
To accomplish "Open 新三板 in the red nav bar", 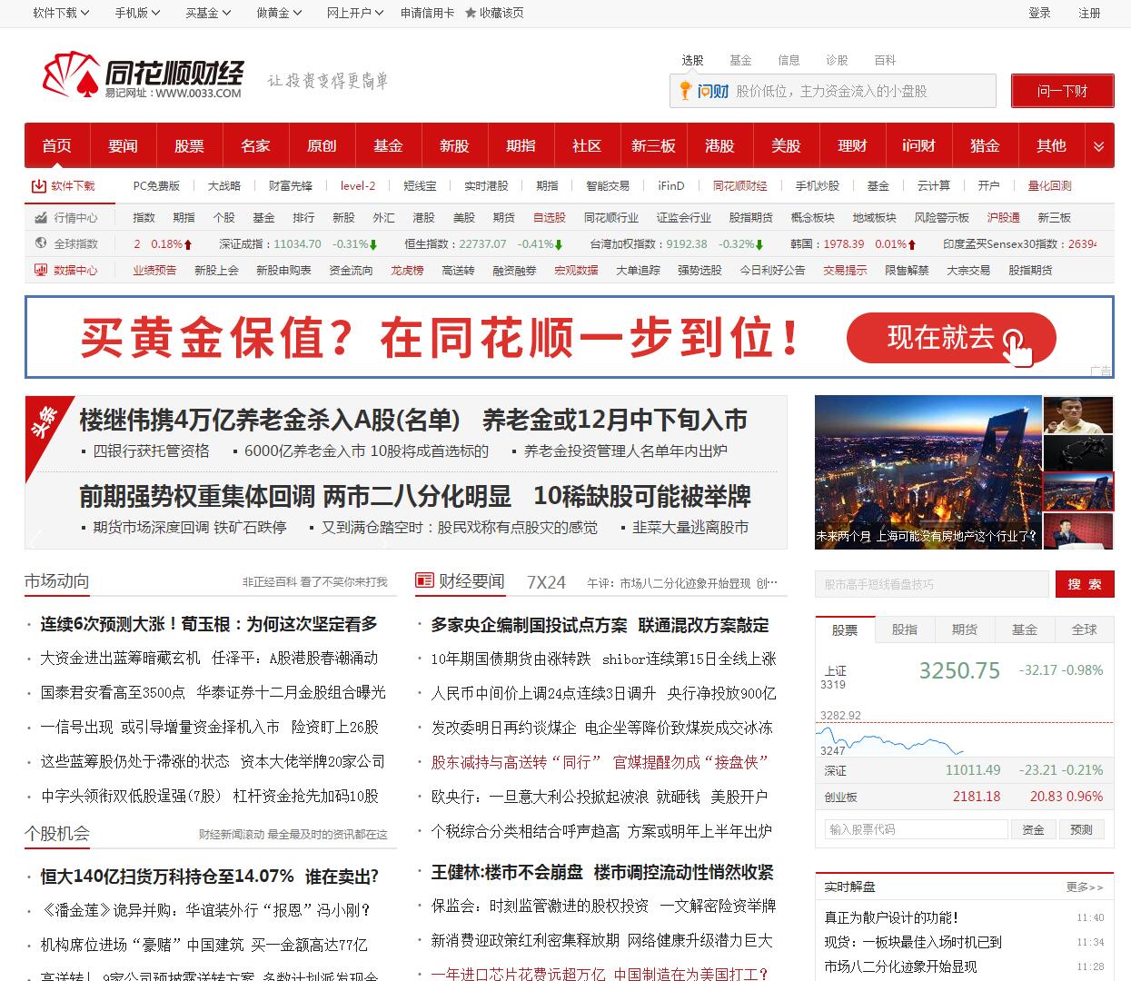I will click(x=653, y=146).
